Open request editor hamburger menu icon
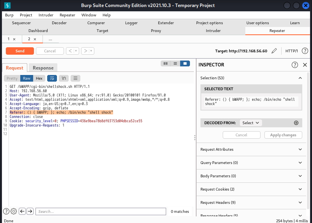 pos(75,78)
